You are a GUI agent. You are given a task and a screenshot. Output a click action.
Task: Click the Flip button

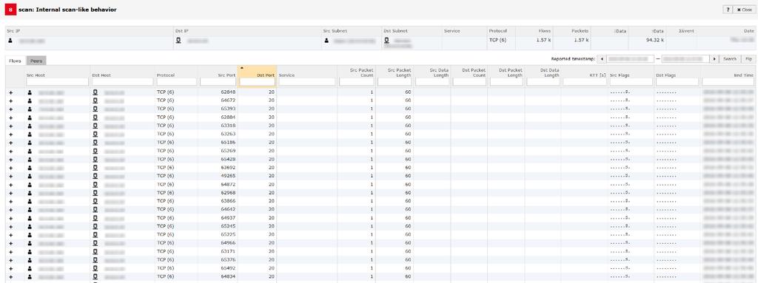pyautogui.click(x=748, y=59)
